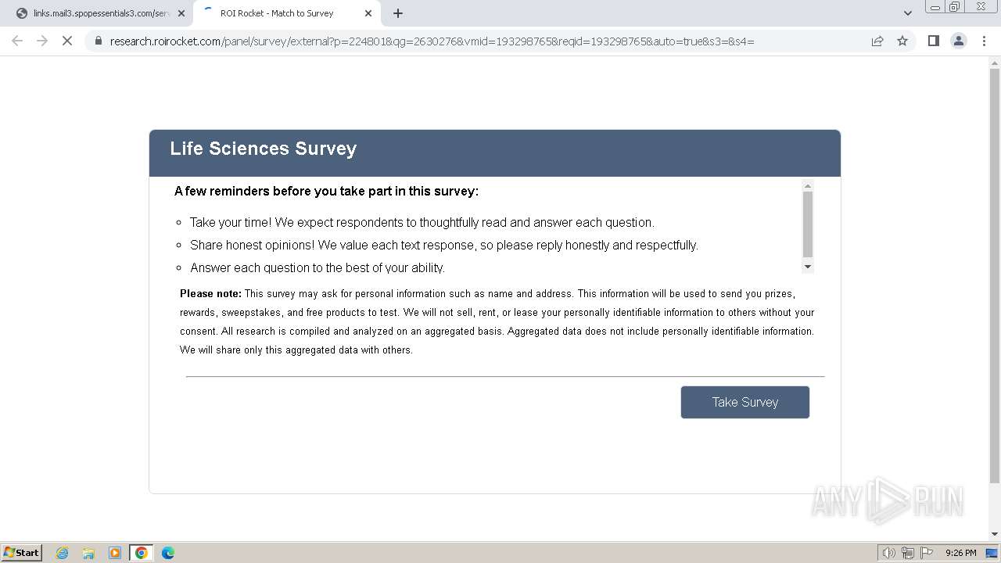Switch to the links.mail3.spopessentials3.com tab

tap(98, 13)
